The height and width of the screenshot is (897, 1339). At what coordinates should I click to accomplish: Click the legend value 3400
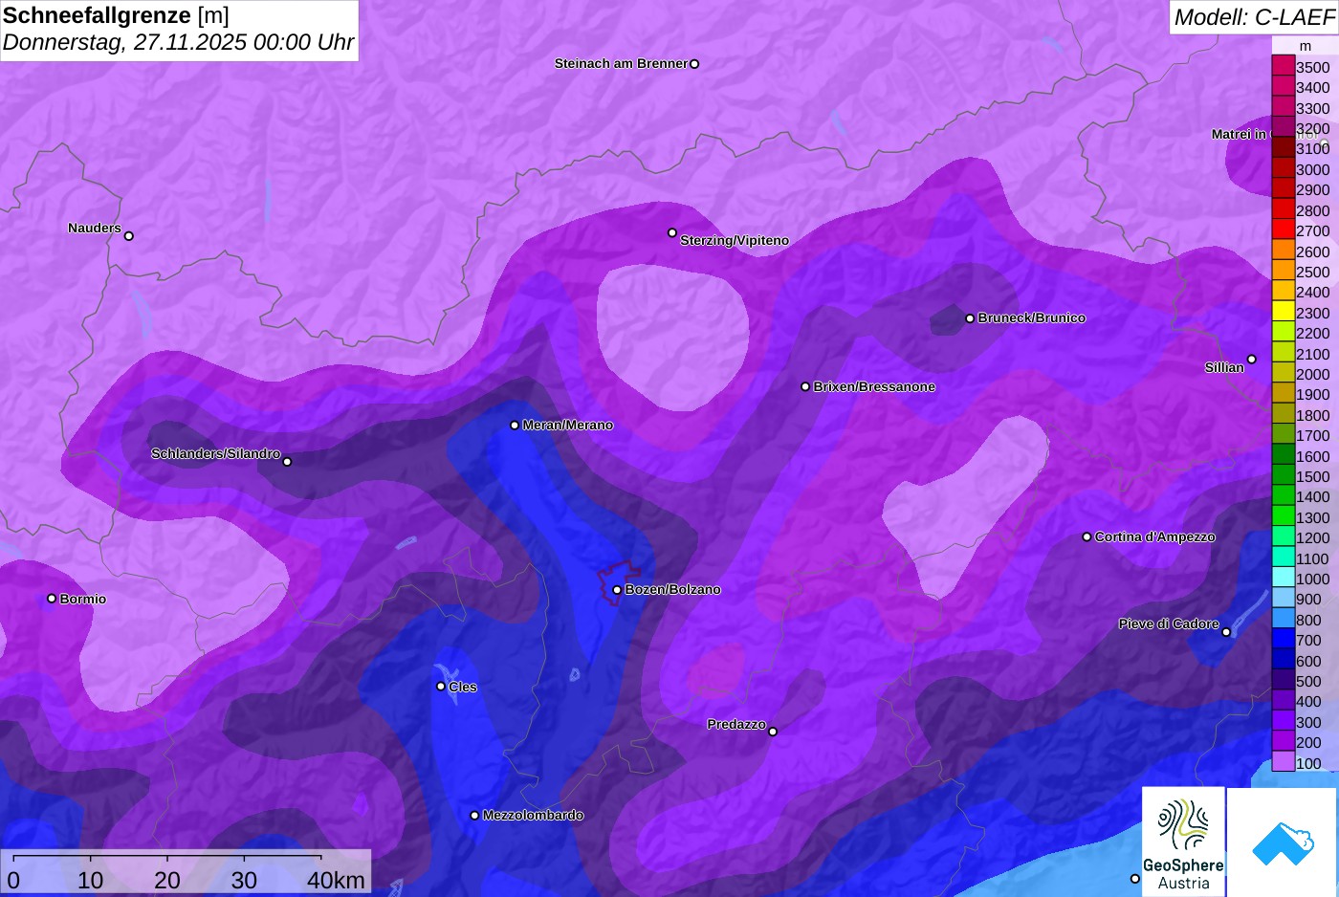coord(1313,88)
